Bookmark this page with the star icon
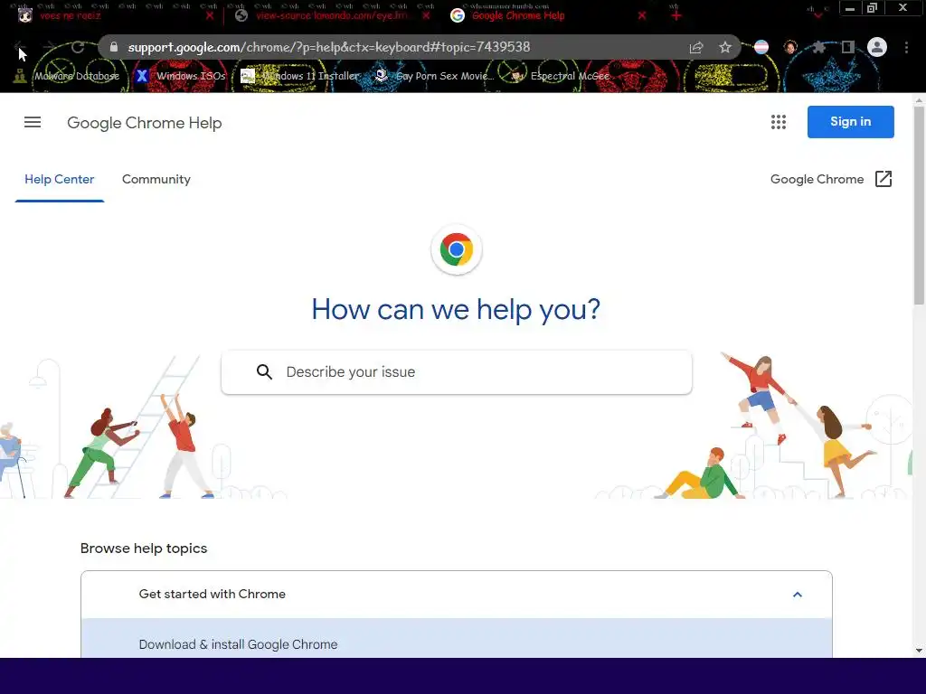 coord(725,47)
